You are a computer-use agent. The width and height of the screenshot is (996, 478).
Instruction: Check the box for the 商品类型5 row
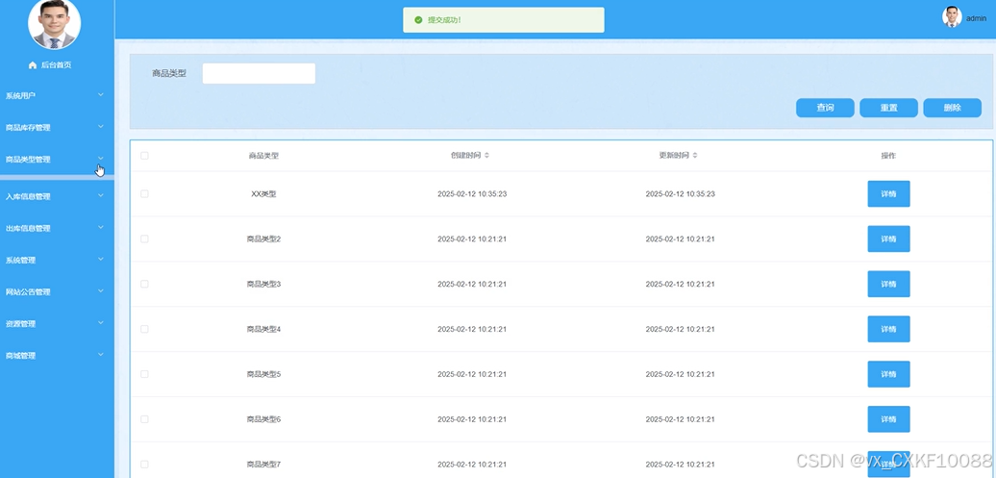tap(144, 374)
